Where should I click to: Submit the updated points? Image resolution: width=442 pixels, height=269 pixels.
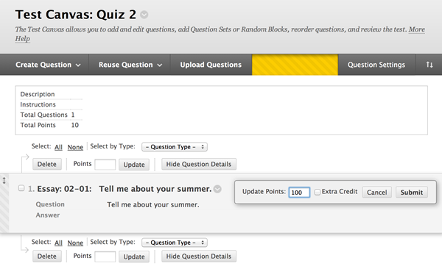[x=412, y=192]
